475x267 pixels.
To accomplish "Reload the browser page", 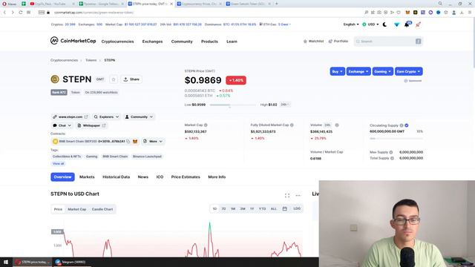I will [21, 13].
